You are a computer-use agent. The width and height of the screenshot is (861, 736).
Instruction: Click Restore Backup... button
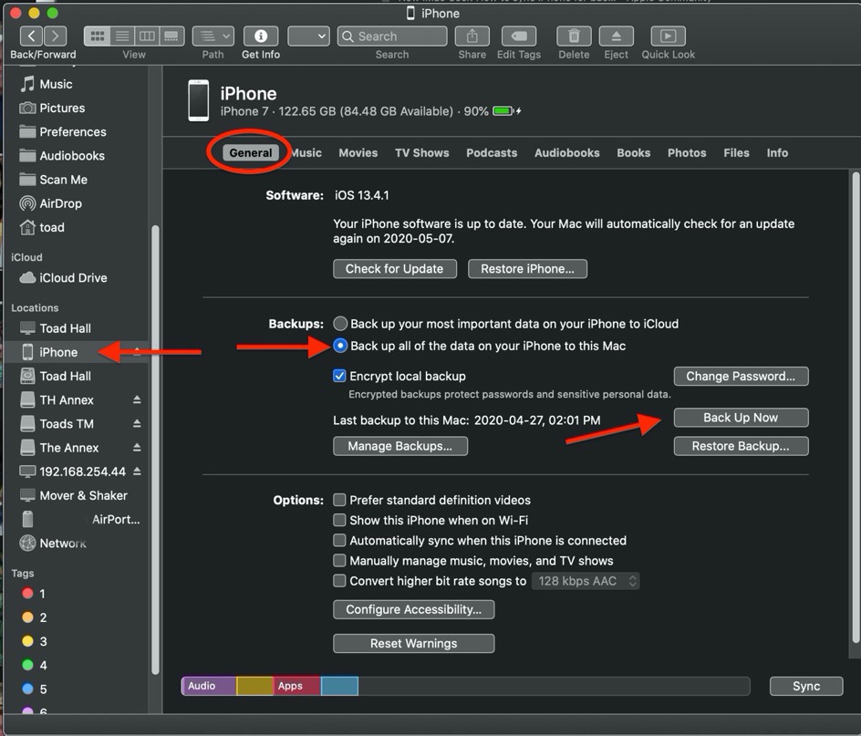click(x=741, y=446)
